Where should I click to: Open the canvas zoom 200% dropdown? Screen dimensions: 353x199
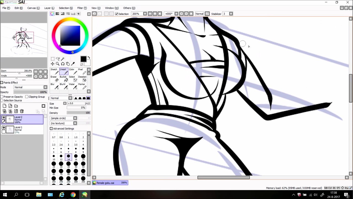[x=145, y=14]
